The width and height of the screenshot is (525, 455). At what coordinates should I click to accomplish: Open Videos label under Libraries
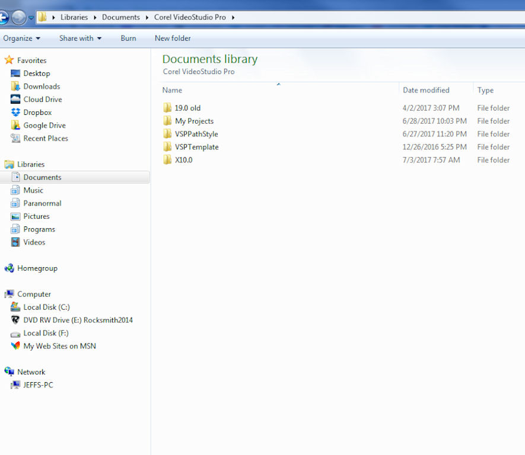(x=34, y=242)
